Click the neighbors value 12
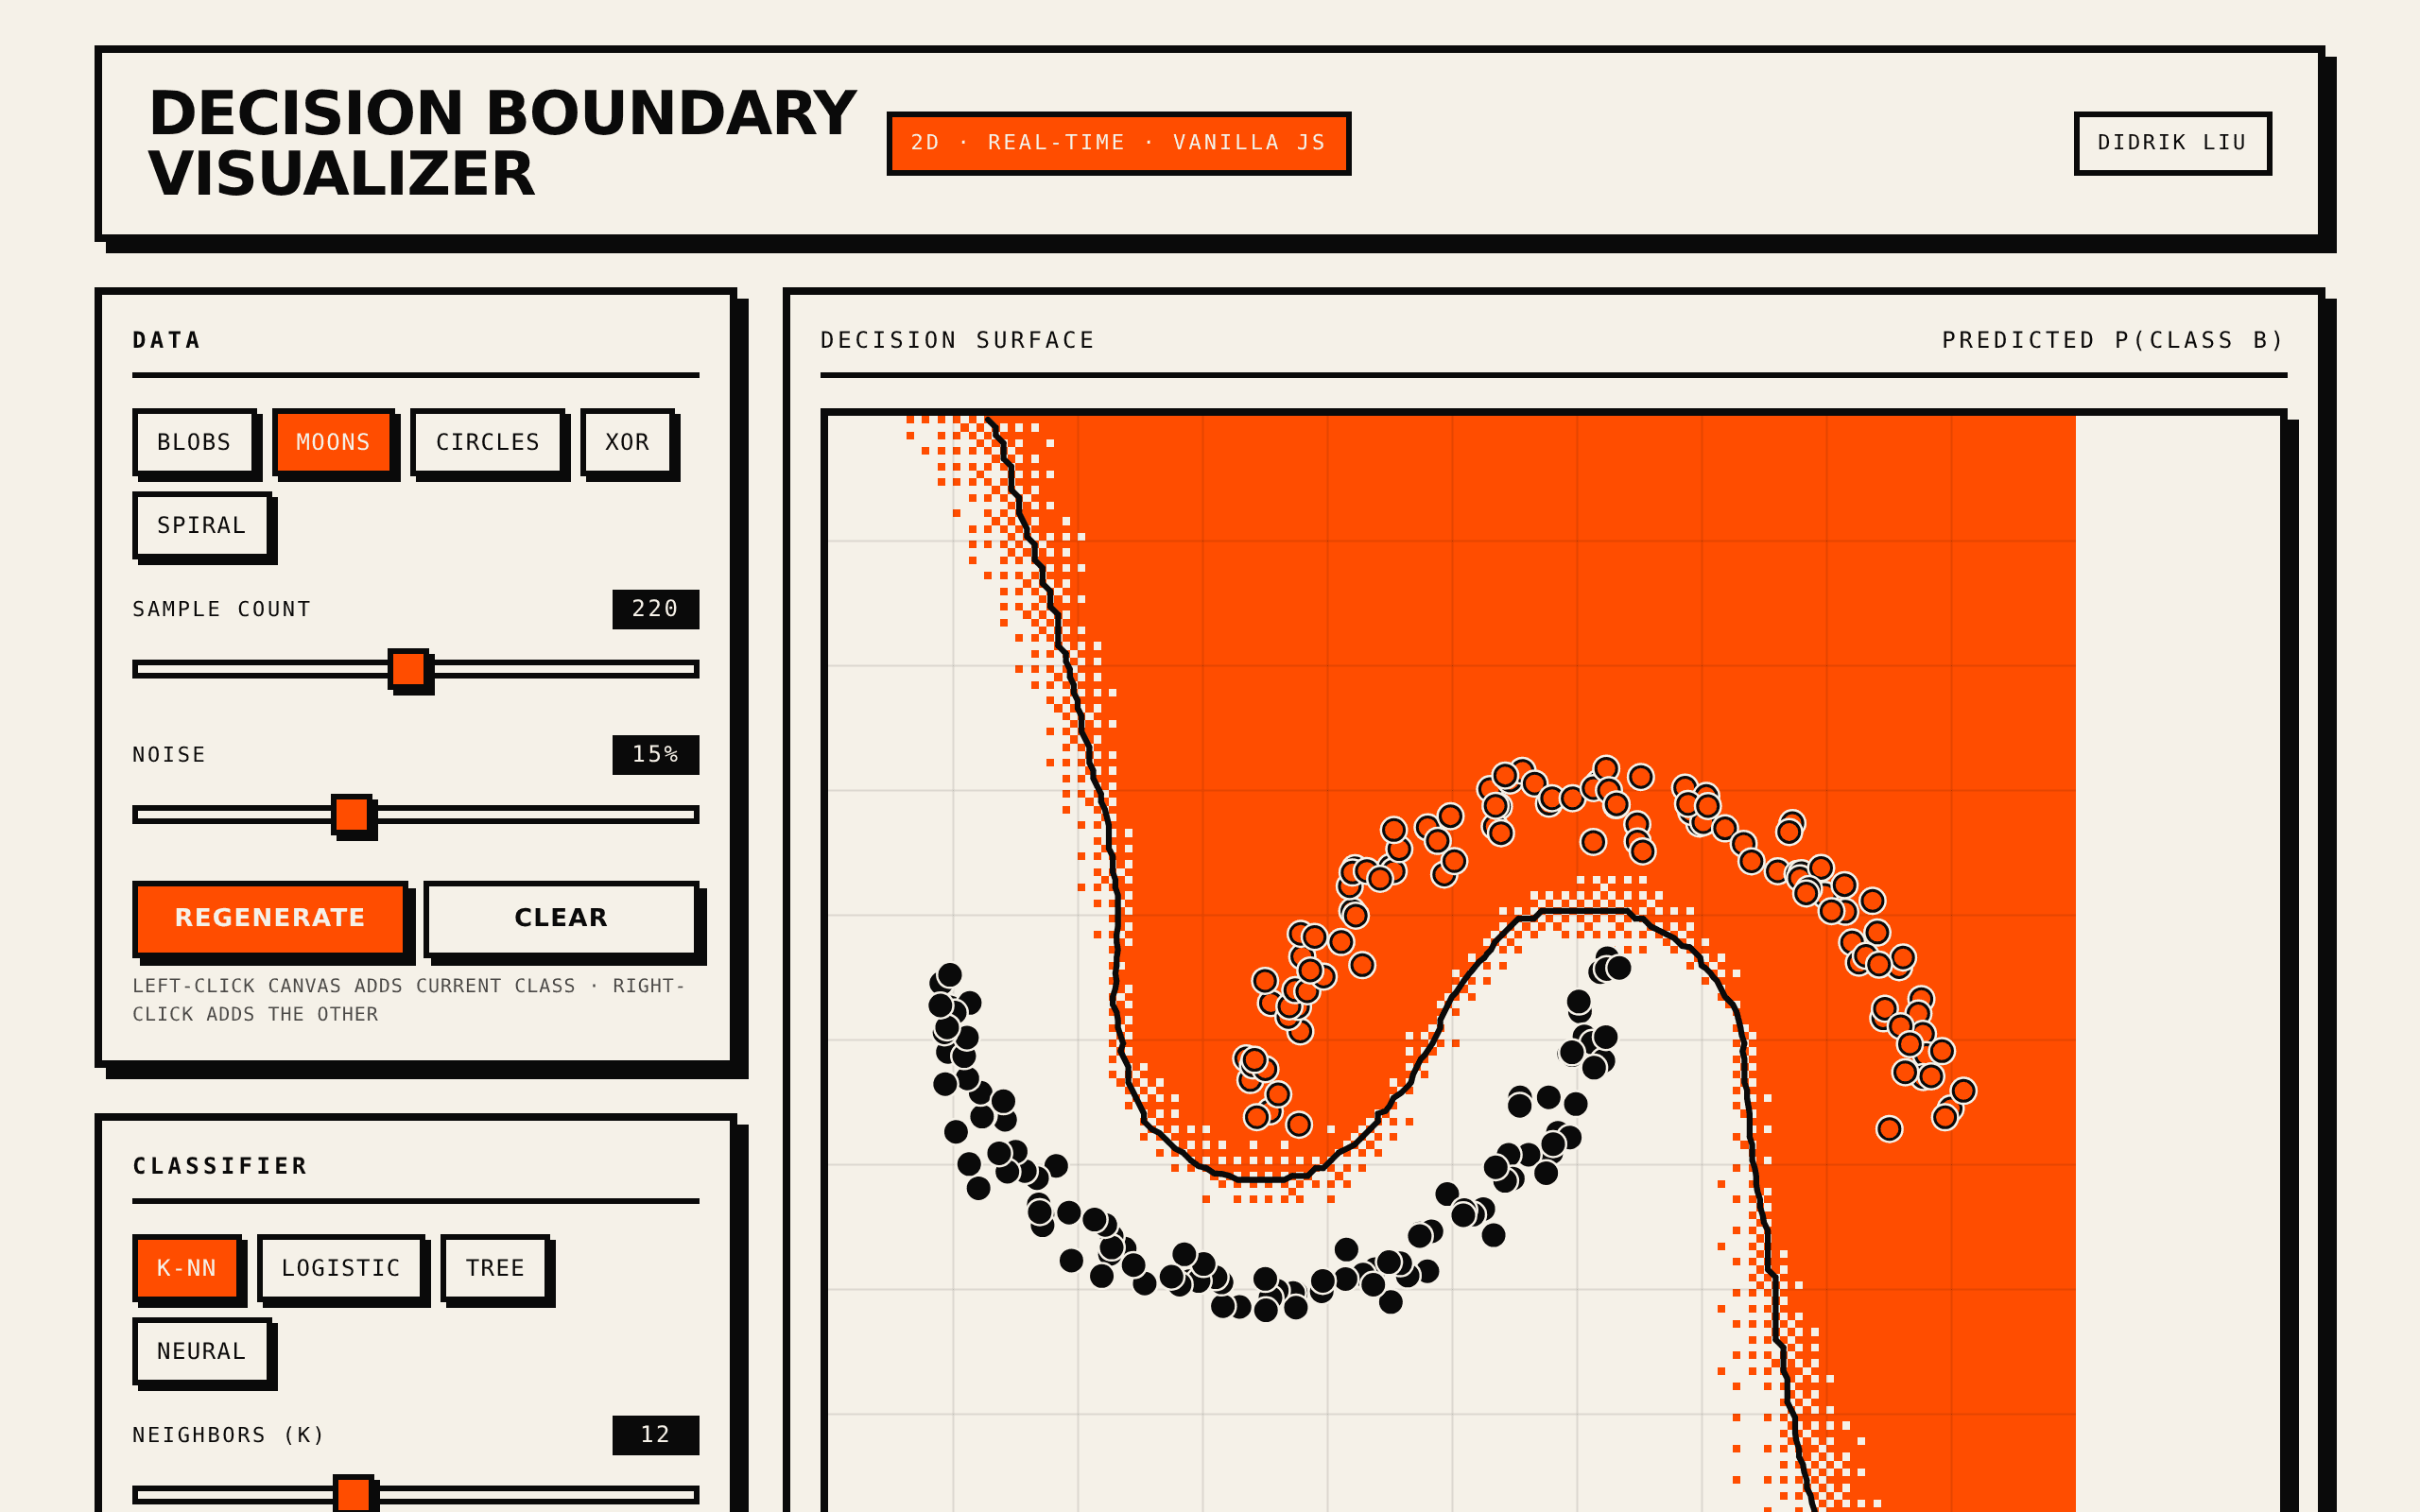This screenshot has width=2420, height=1512. [x=655, y=1434]
